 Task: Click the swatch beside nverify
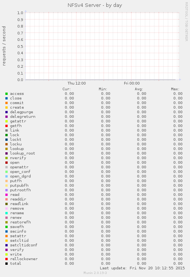pyautogui.click(x=6, y=158)
